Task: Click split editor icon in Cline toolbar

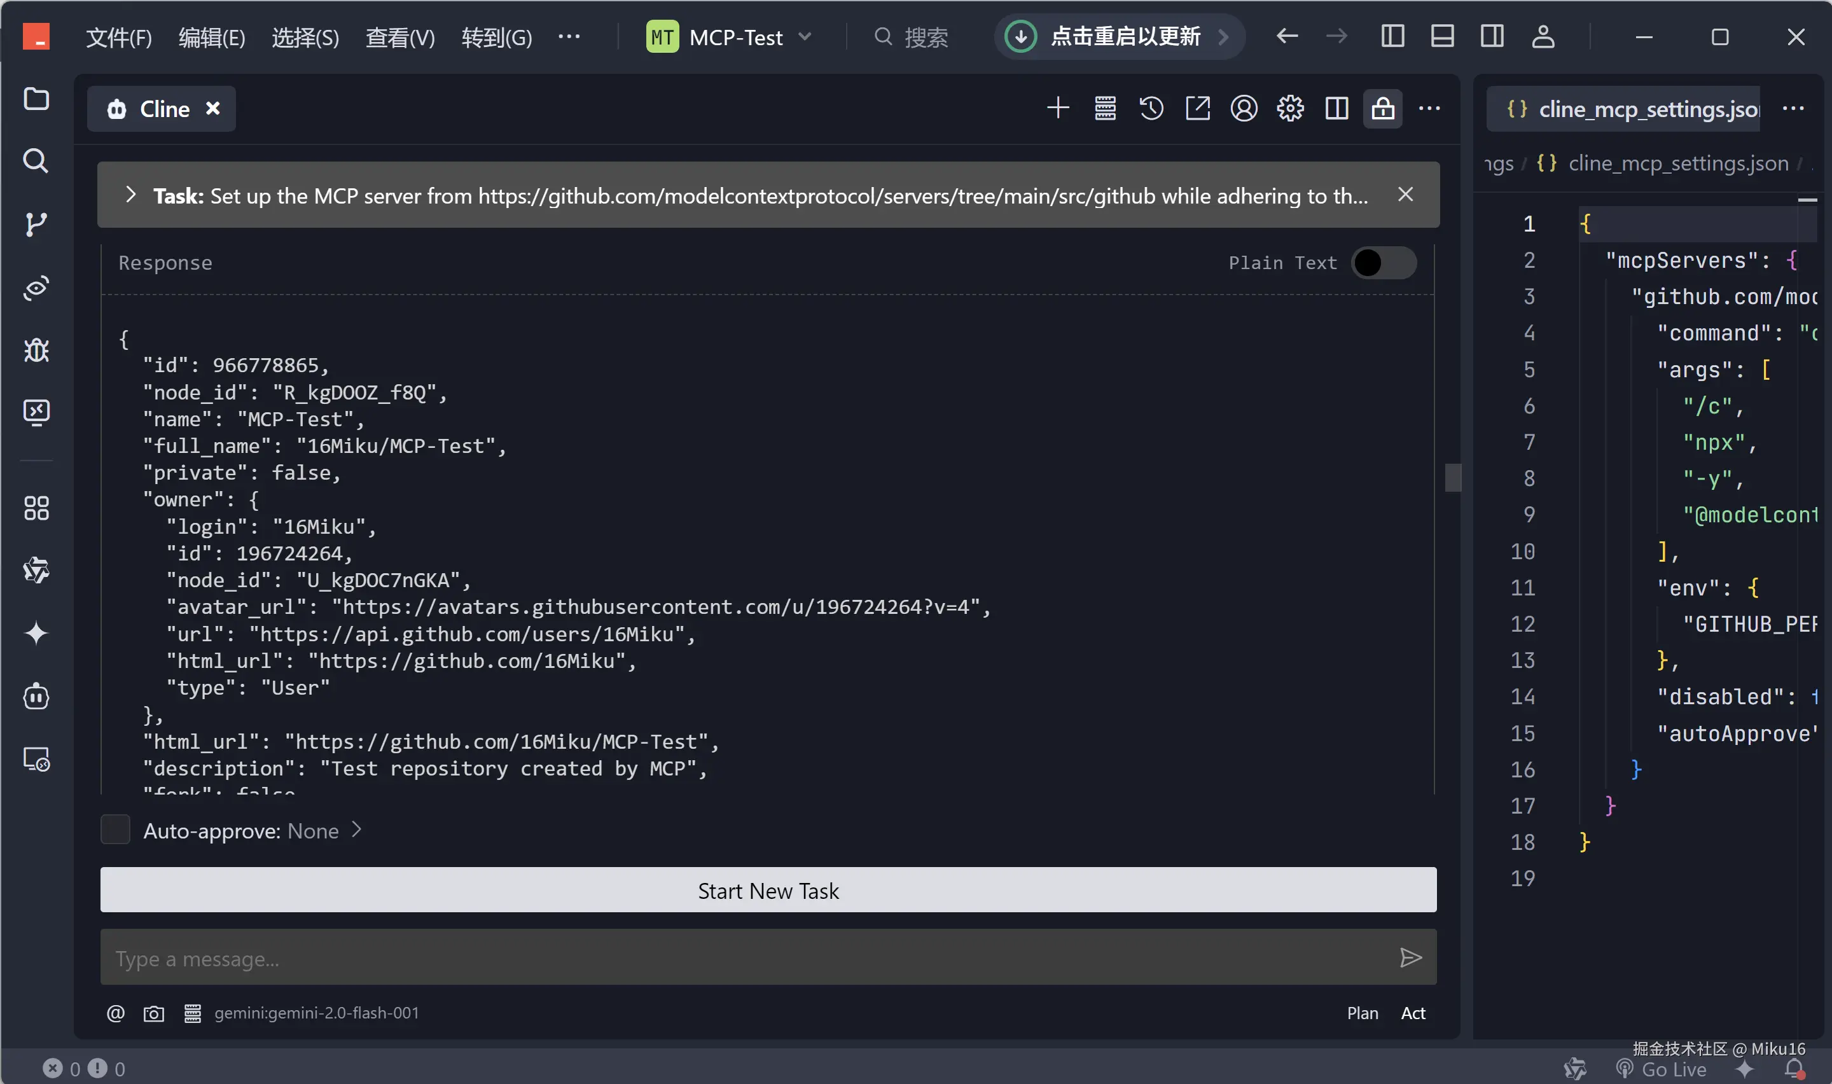Action: [x=1337, y=108]
